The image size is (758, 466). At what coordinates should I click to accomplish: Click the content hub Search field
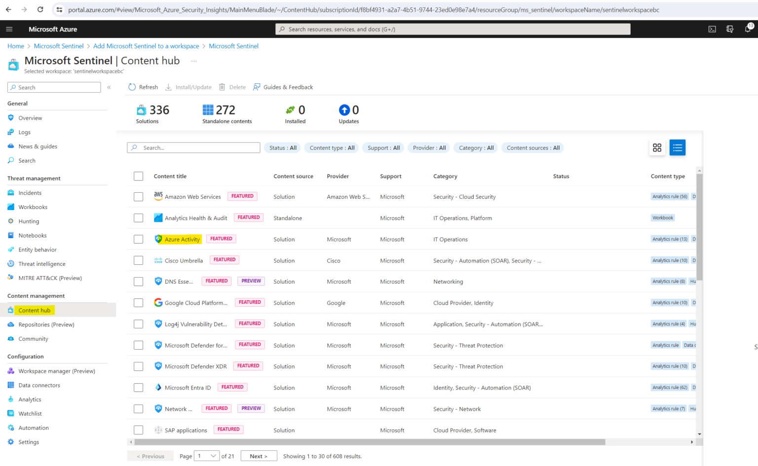click(193, 148)
